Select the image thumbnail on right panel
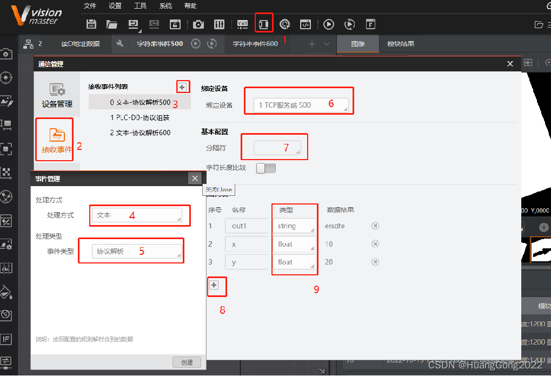 pos(541,250)
